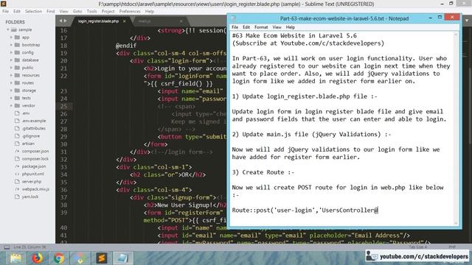472x265 pixels.
Task: Open Sublime Text's File menu
Action: 5,11
